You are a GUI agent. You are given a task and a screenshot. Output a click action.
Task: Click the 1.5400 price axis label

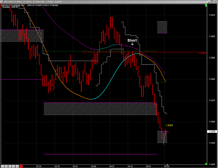212,36
